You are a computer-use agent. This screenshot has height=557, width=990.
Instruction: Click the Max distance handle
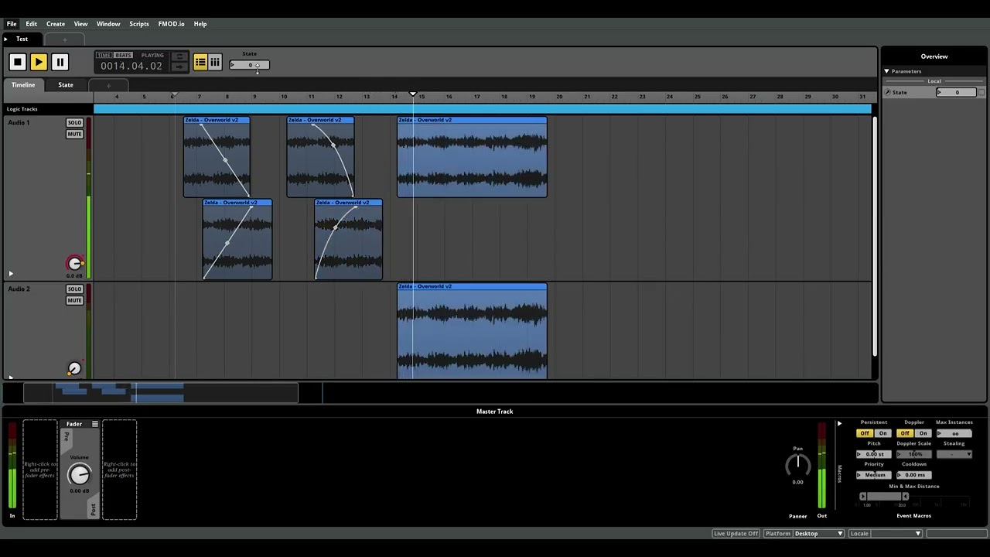[905, 496]
